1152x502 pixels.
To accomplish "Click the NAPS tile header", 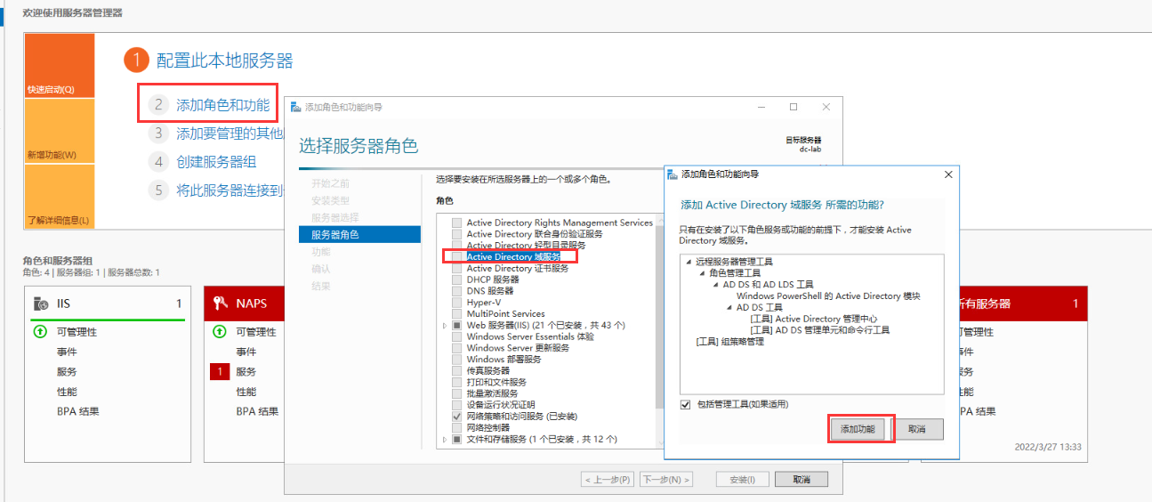I will point(245,304).
